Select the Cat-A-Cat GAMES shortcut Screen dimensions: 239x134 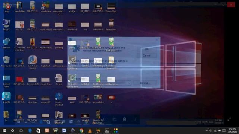[x=32, y=63]
